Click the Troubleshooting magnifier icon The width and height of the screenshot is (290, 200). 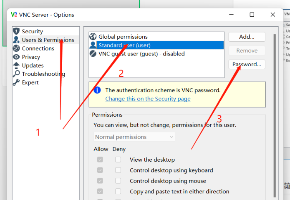click(x=16, y=74)
